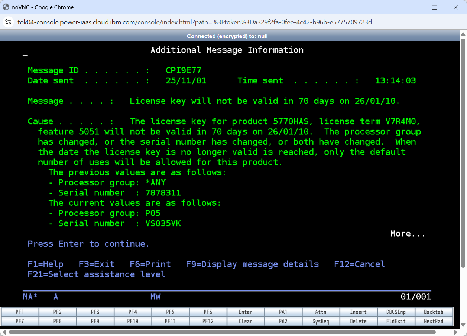Click the time sent value 13:14:03

[396, 80]
